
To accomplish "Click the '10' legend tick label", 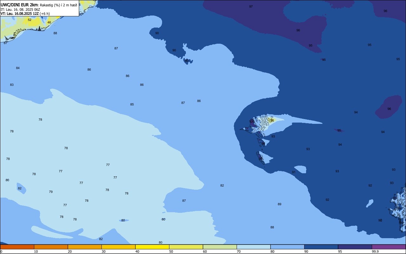I will click(x=36, y=251).
